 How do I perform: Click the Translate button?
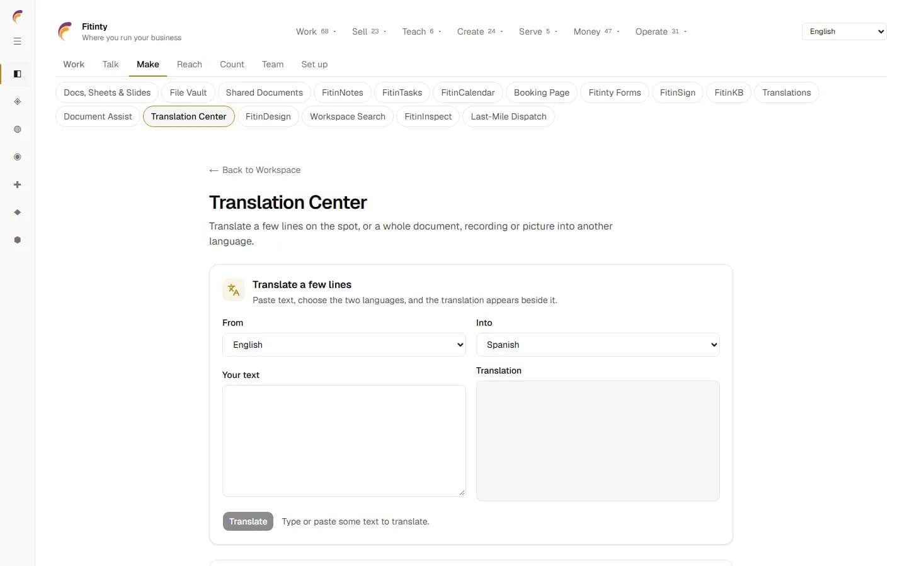pos(248,521)
